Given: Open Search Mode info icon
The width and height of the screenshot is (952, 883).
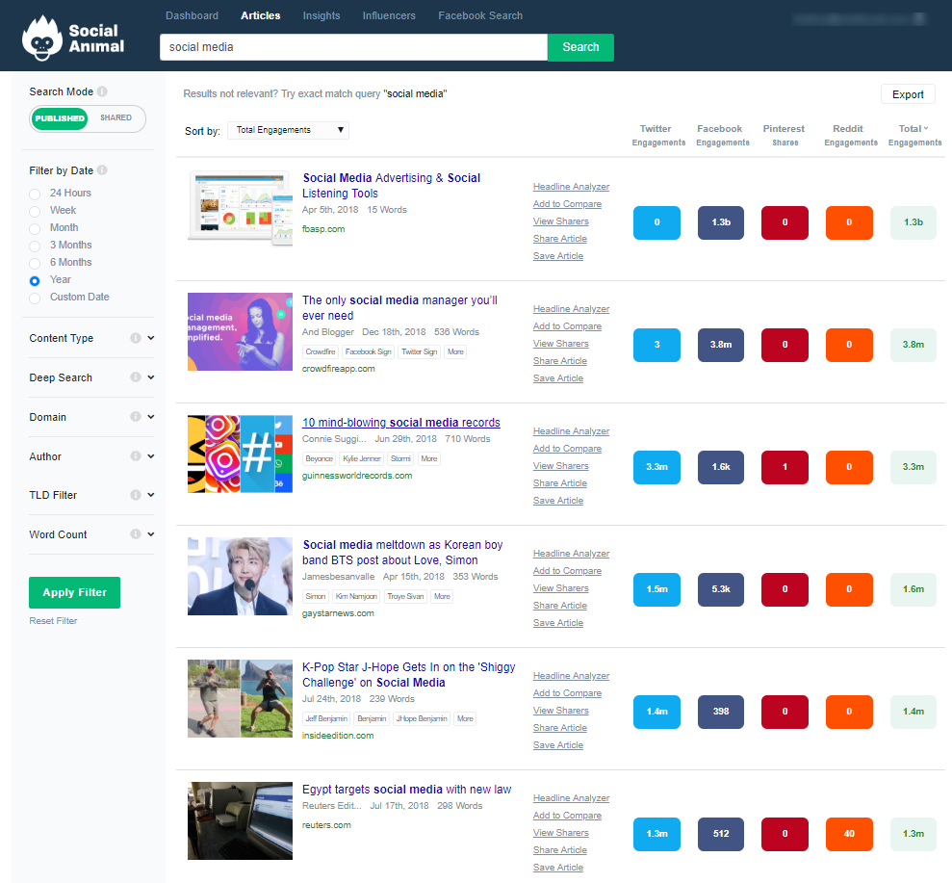Looking at the screenshot, I should click(102, 91).
